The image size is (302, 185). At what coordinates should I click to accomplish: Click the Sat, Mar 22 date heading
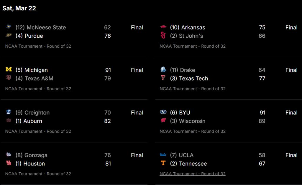pos(19,8)
